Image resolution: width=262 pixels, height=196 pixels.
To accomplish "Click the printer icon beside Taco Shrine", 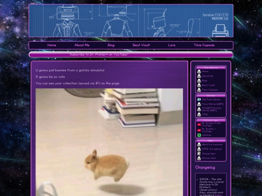I will point(199,105).
